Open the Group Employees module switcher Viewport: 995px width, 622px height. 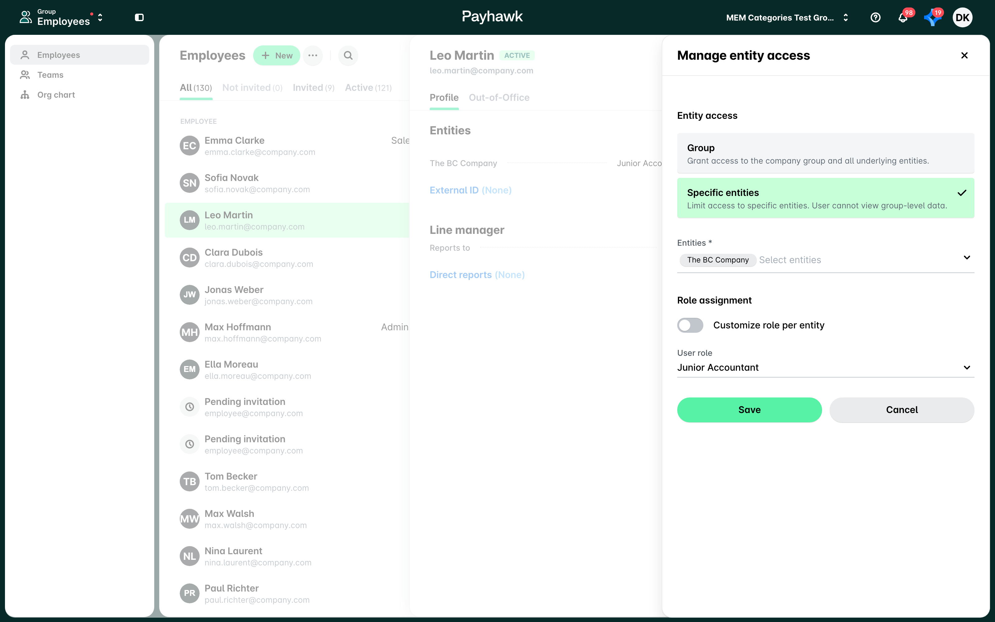(62, 17)
